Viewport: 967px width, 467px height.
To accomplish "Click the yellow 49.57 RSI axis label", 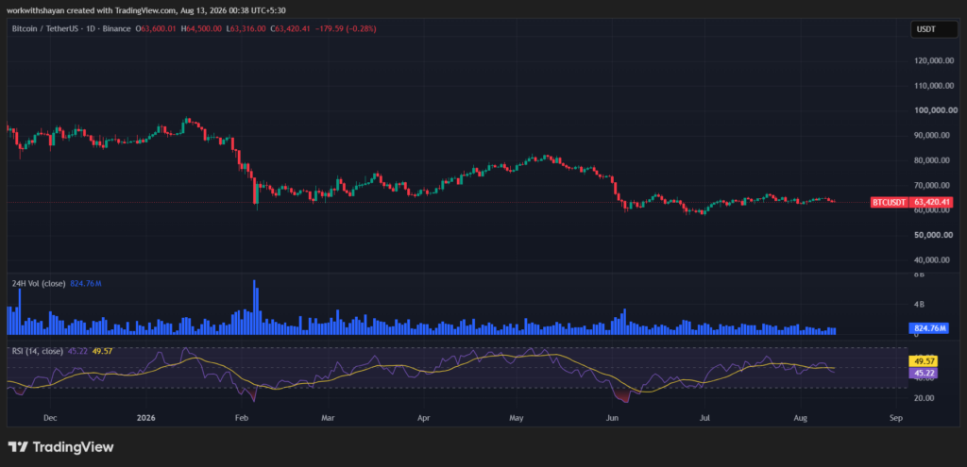I will pos(922,362).
